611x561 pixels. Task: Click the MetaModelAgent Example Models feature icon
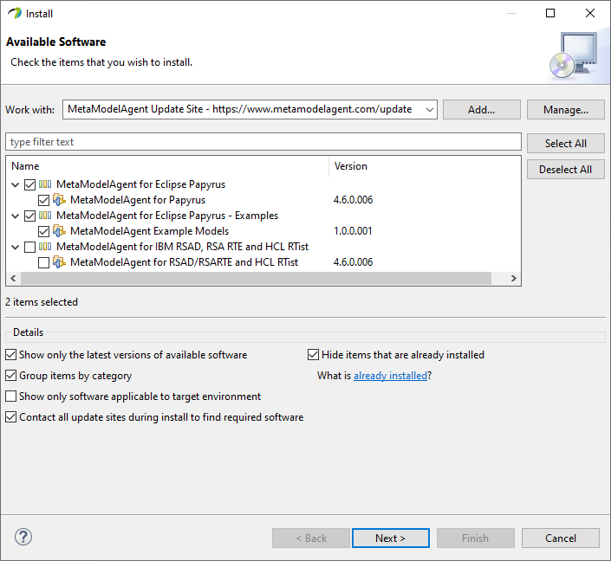coord(59,231)
